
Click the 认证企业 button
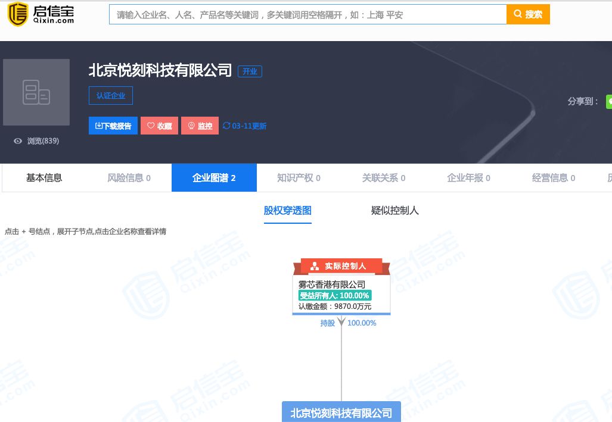click(x=111, y=96)
